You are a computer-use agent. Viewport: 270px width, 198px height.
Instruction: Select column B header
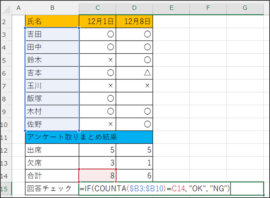52,8
